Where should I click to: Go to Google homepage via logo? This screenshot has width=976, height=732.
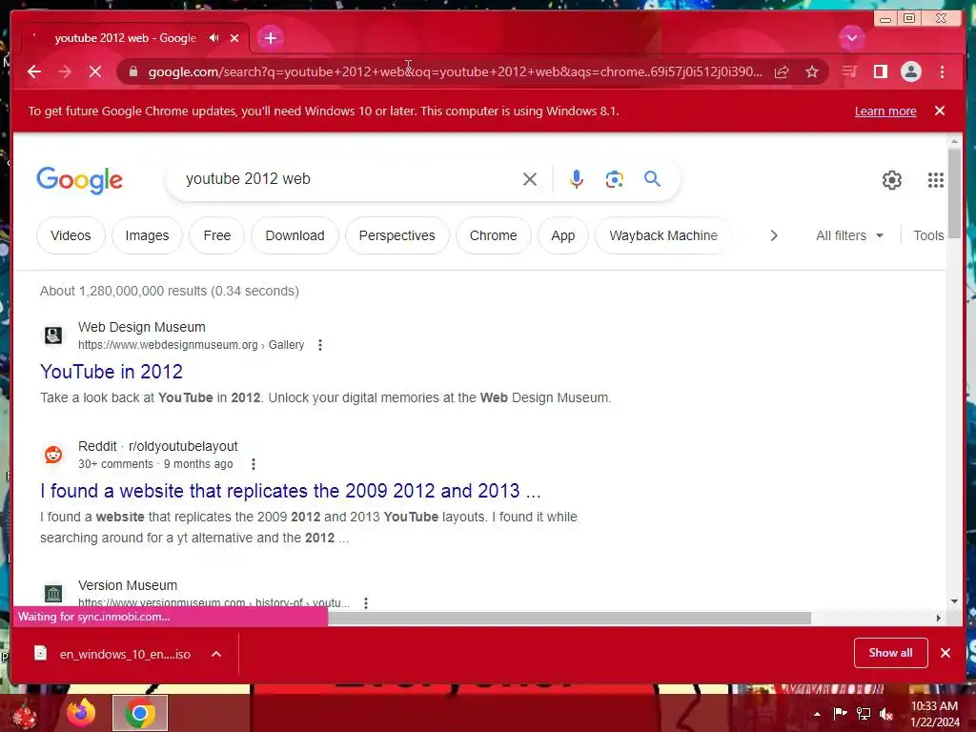[79, 180]
